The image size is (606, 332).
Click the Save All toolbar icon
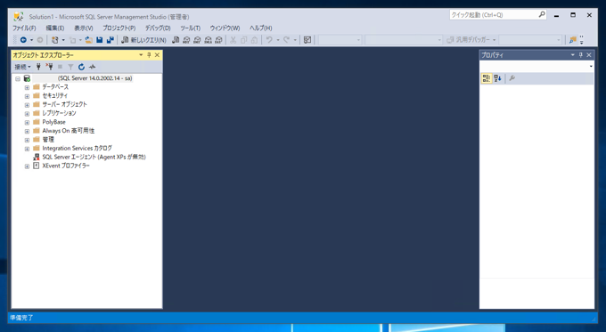click(111, 40)
